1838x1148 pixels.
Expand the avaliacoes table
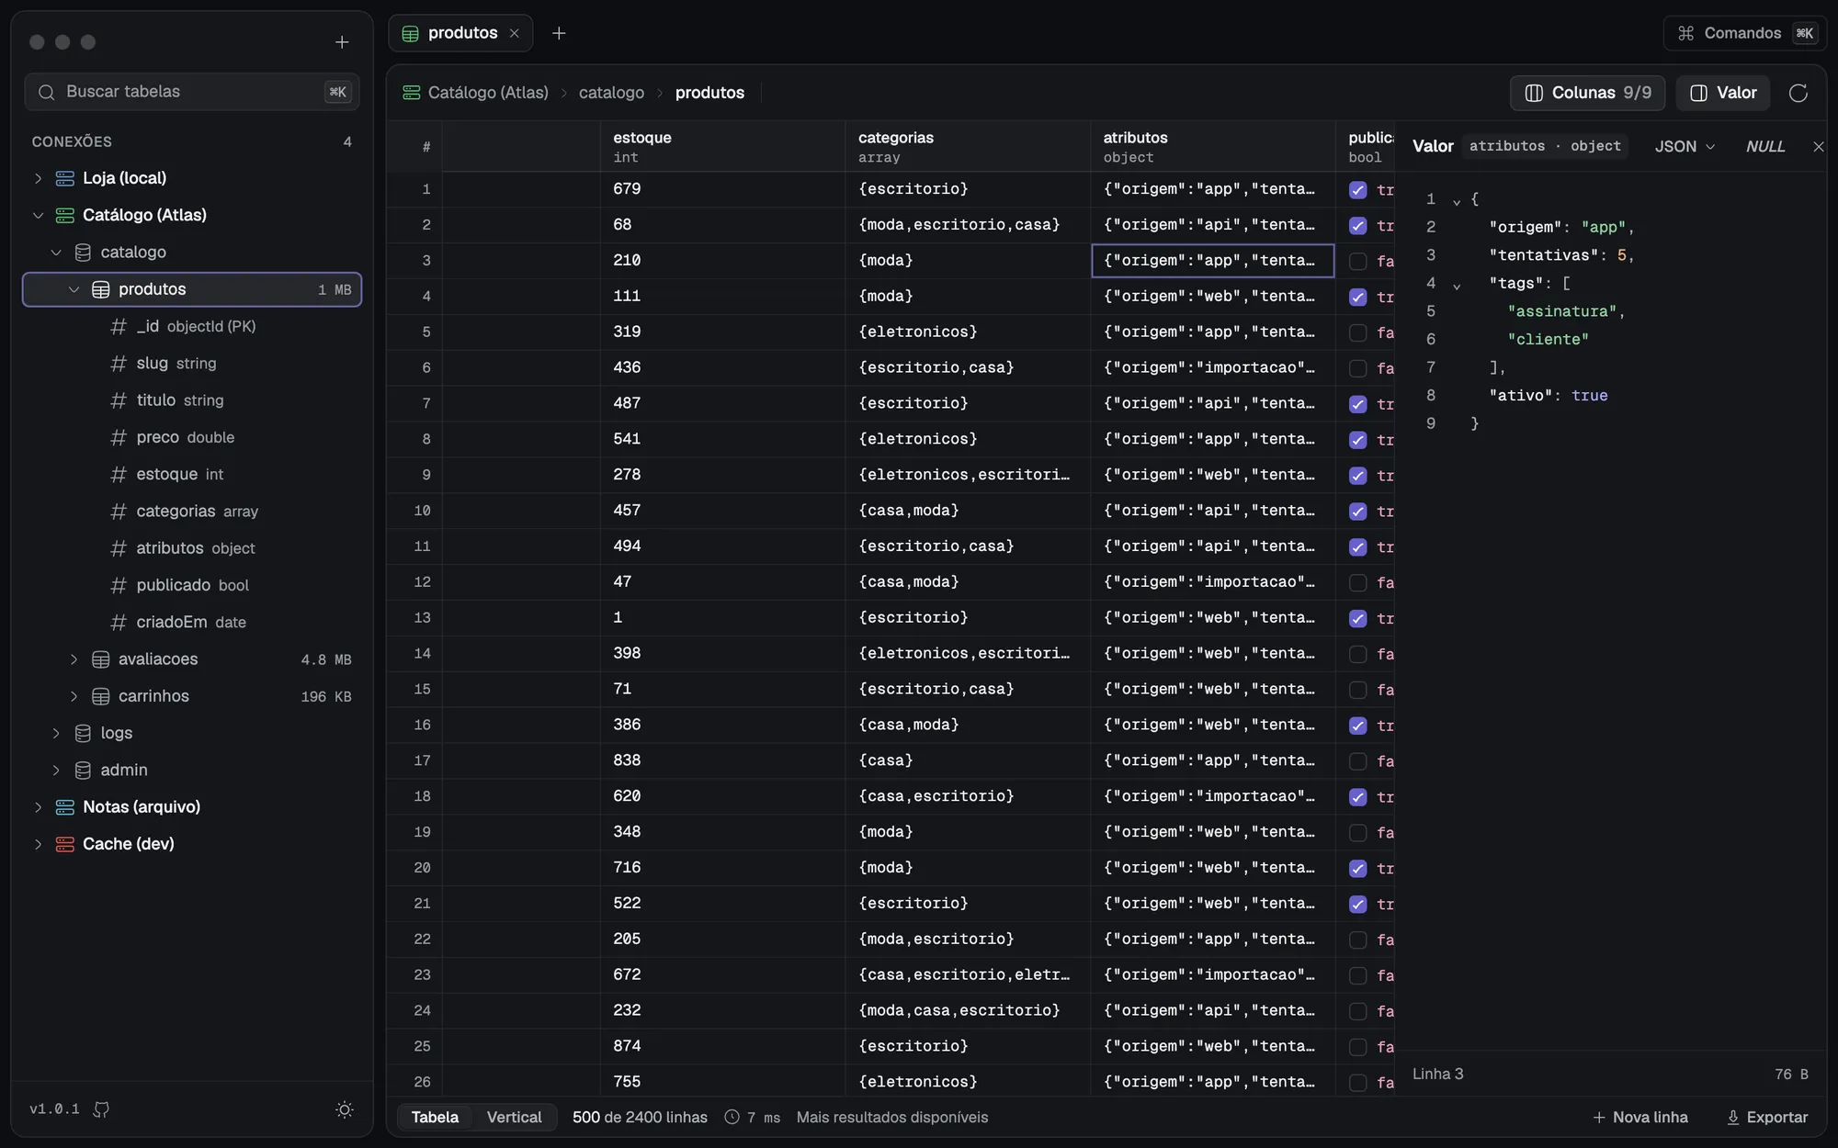coord(74,659)
